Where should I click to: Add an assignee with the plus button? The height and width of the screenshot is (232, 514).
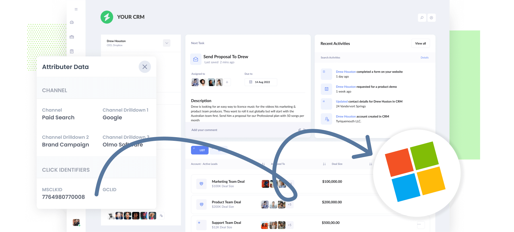[227, 82]
